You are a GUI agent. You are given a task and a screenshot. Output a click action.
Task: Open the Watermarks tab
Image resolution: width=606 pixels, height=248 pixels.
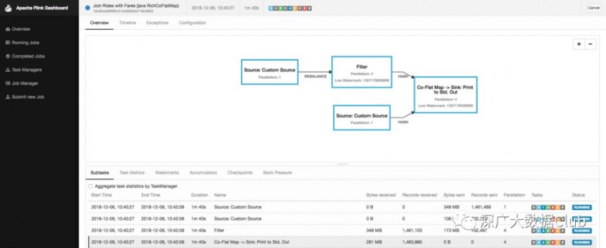pyautogui.click(x=167, y=173)
